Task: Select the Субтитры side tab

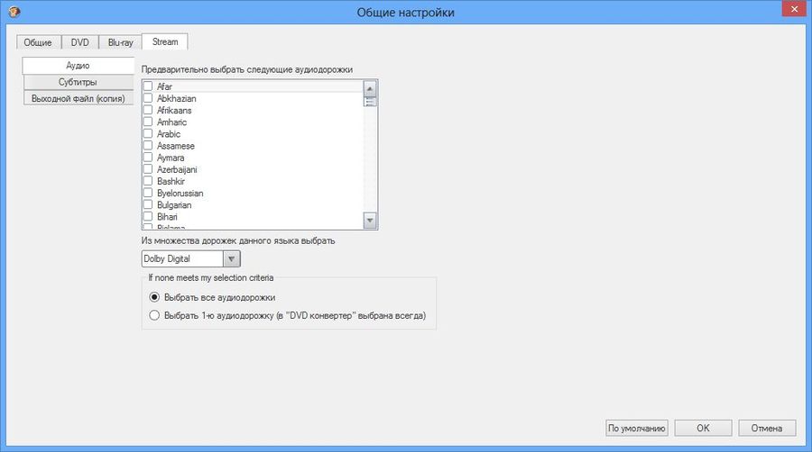Action: (78, 82)
